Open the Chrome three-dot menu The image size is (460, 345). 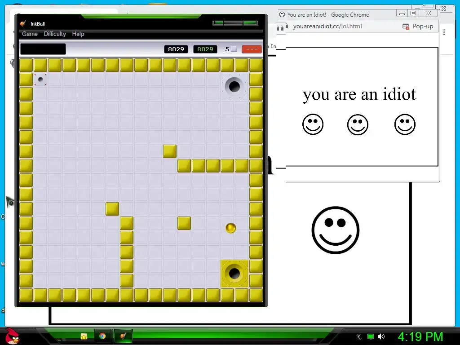[444, 32]
